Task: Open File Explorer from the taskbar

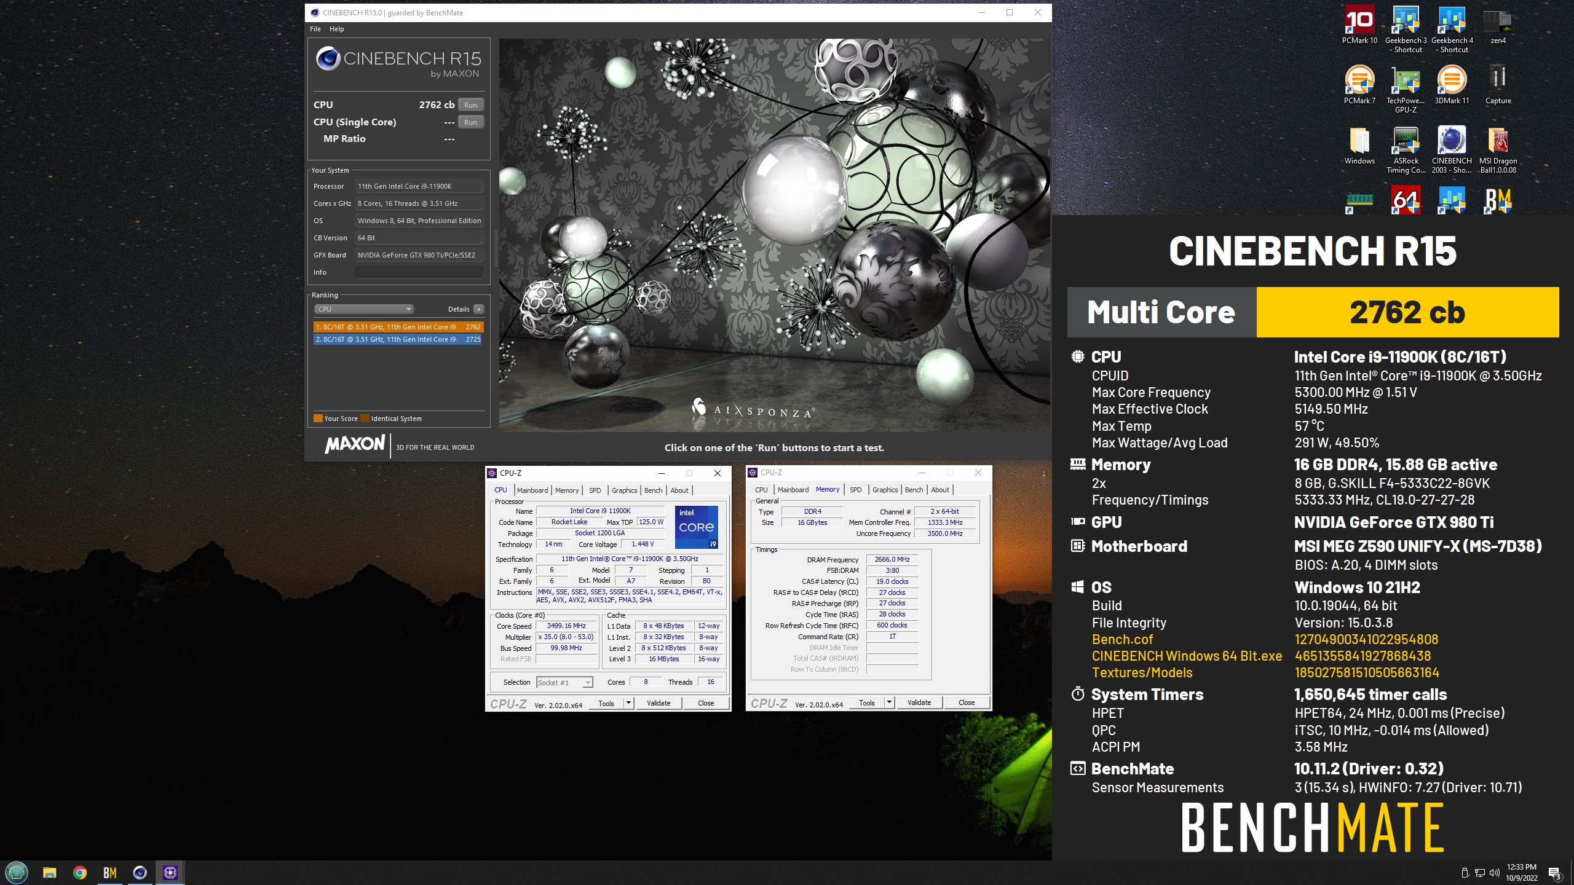Action: [49, 873]
